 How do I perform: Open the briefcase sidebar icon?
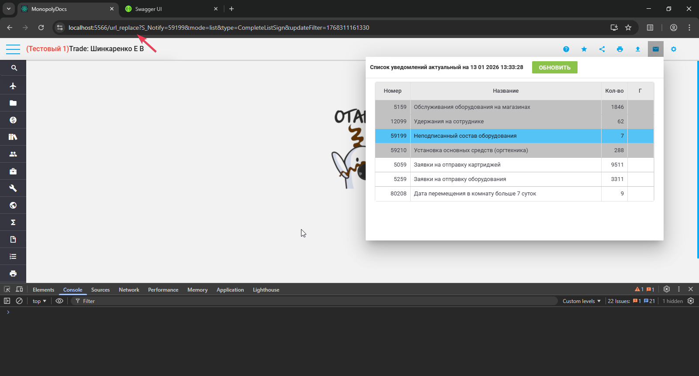[13, 171]
